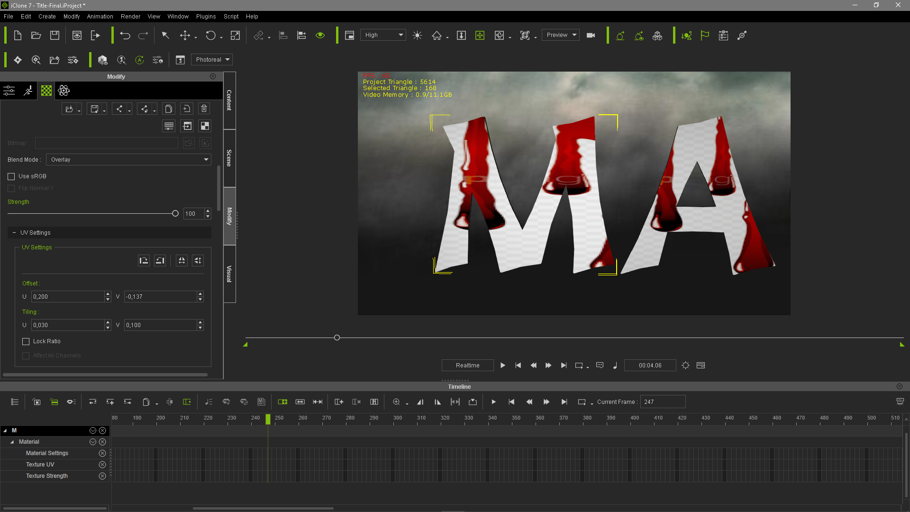Activate the Rotate tool
The width and height of the screenshot is (910, 512).
pyautogui.click(x=210, y=35)
